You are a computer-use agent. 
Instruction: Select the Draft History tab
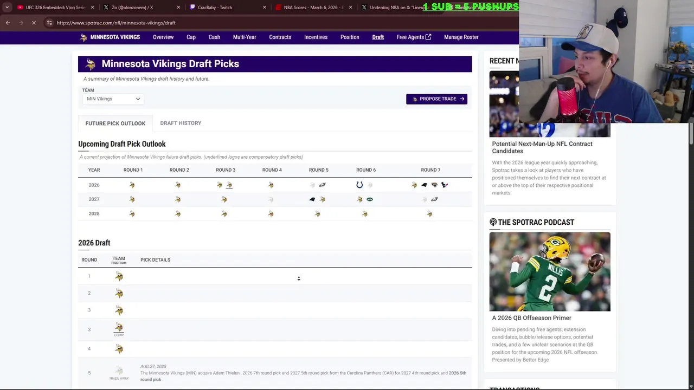[x=181, y=123]
